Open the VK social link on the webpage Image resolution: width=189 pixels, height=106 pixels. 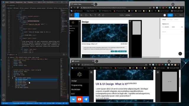pos(73,99)
